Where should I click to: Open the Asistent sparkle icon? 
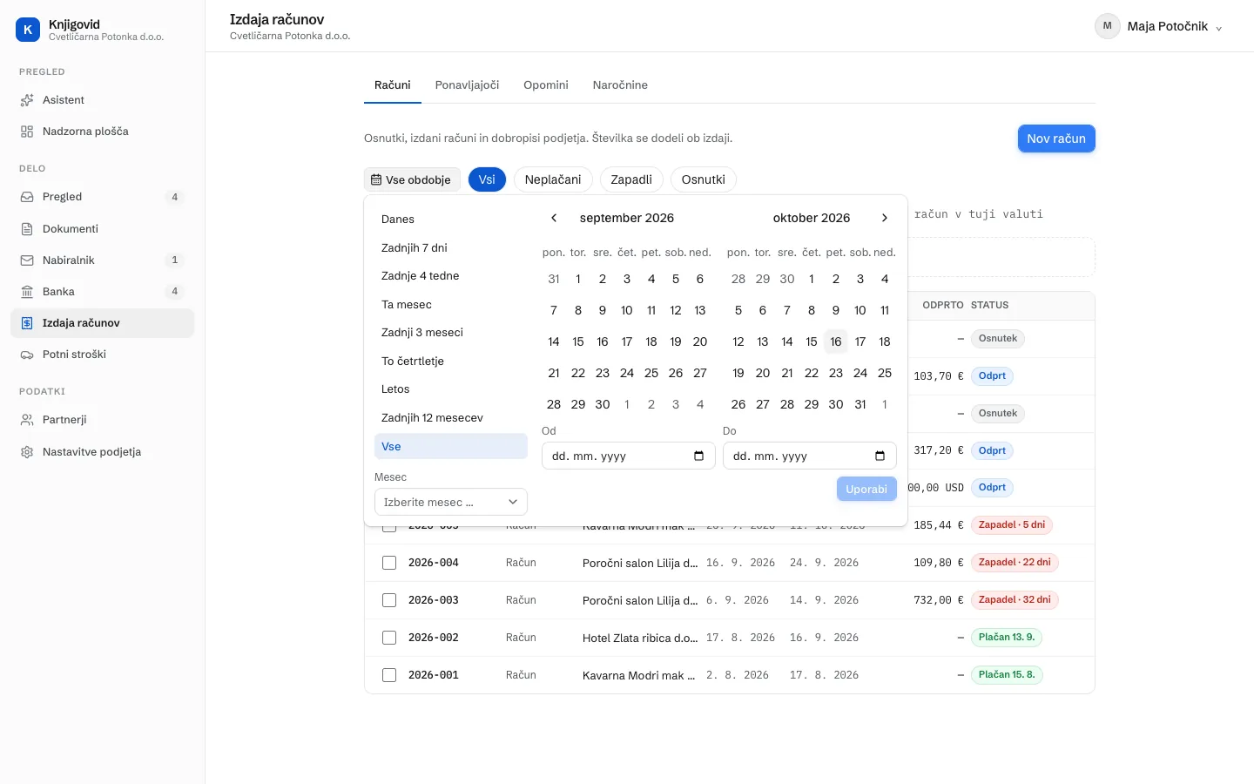(27, 100)
